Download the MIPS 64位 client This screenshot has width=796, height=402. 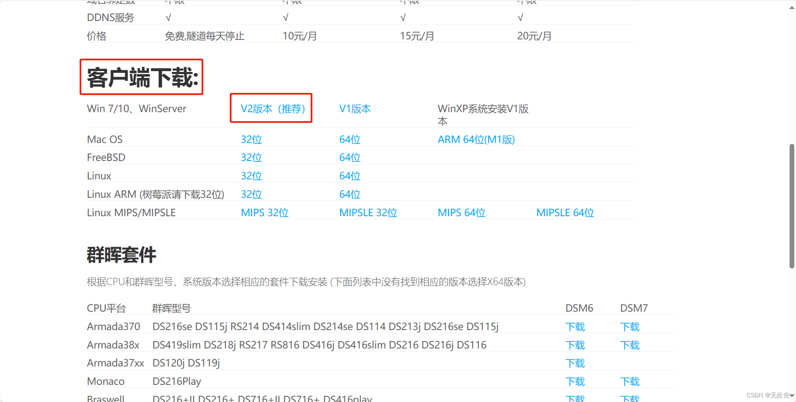[x=461, y=213]
